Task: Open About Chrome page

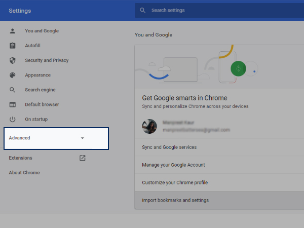Action: pos(24,173)
